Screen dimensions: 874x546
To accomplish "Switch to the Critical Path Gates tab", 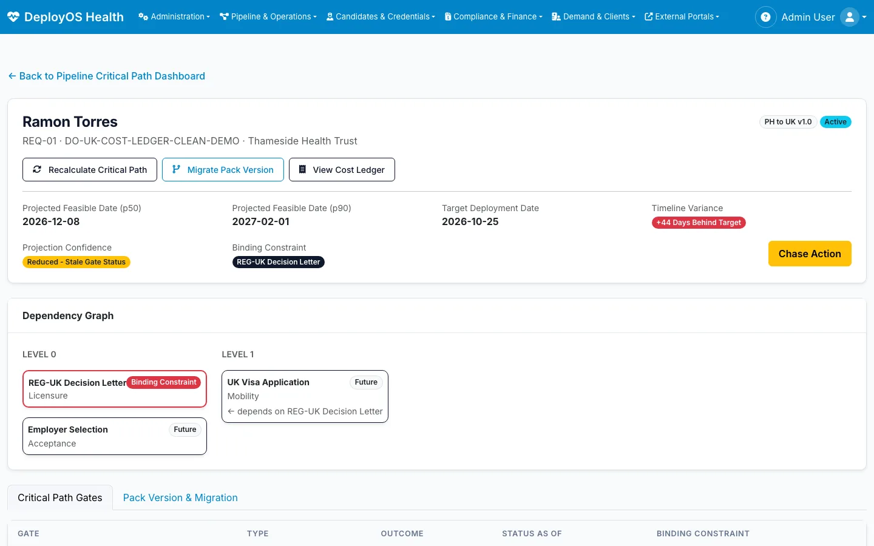I will 60,497.
